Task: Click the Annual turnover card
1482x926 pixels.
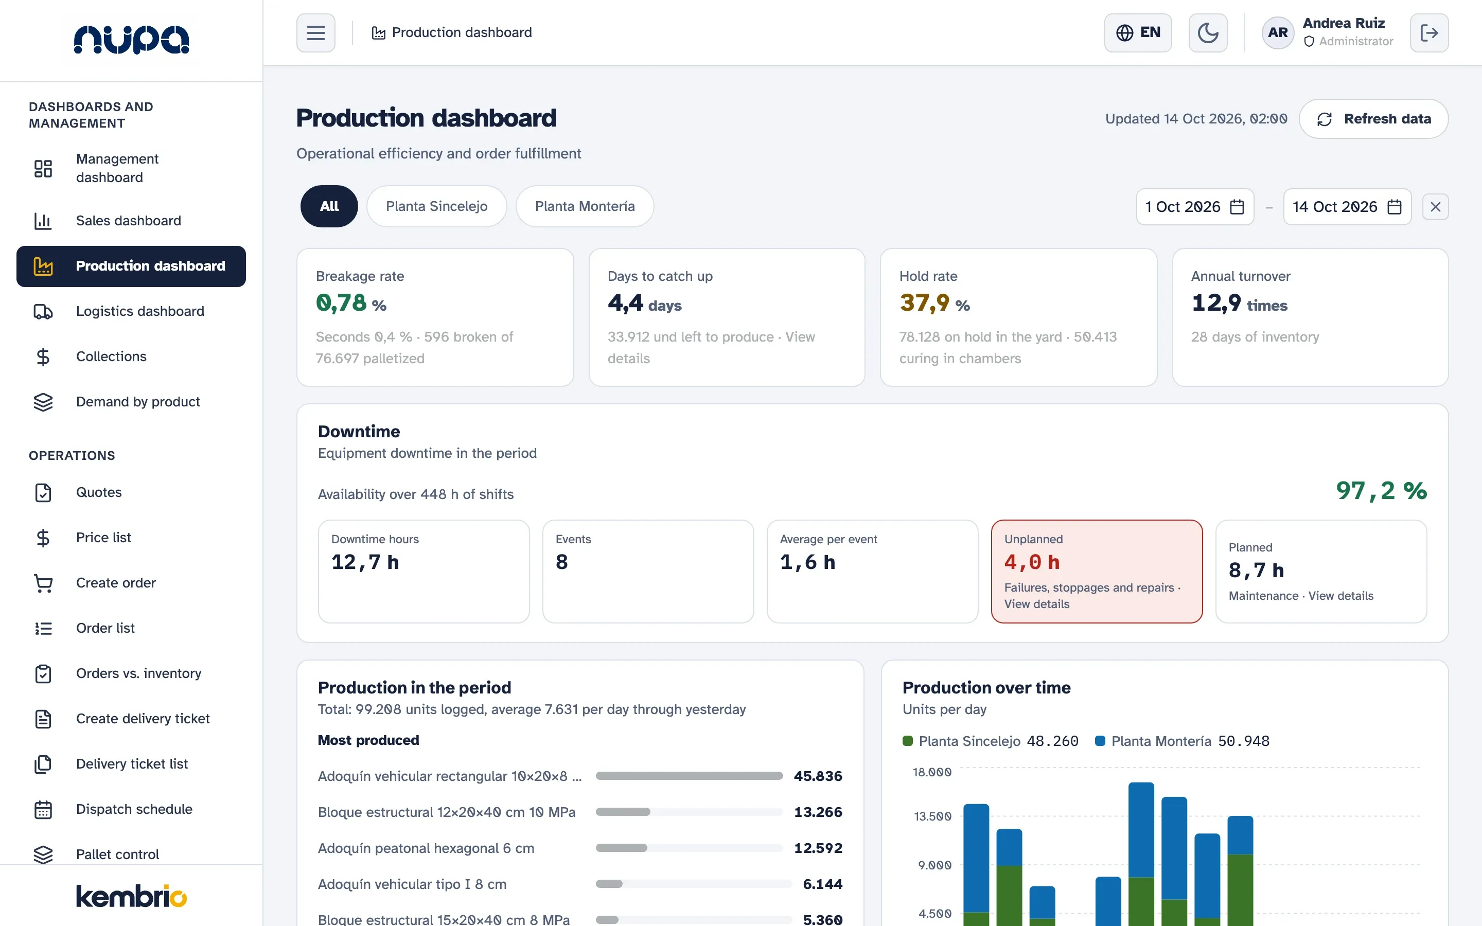Action: [1310, 317]
